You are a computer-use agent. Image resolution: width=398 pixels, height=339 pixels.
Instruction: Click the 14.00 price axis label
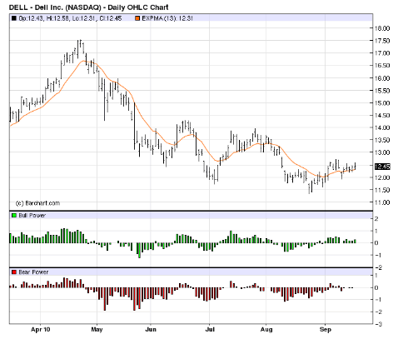pyautogui.click(x=382, y=128)
